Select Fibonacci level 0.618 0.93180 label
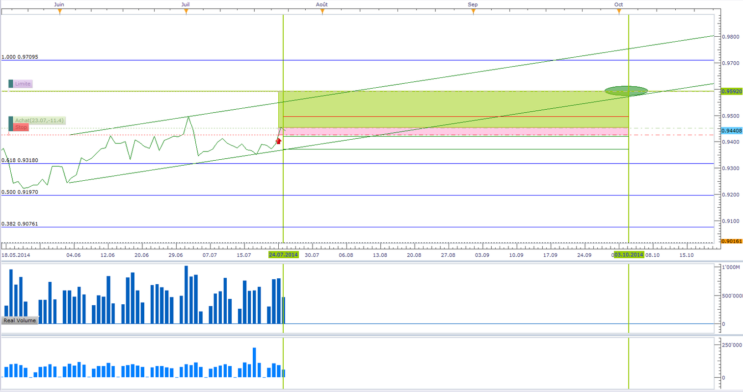 click(20, 160)
